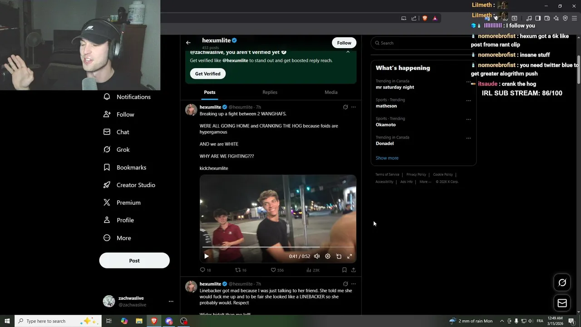The image size is (581, 327).
Task: Open Notifications in the sidebar
Action: point(127,97)
